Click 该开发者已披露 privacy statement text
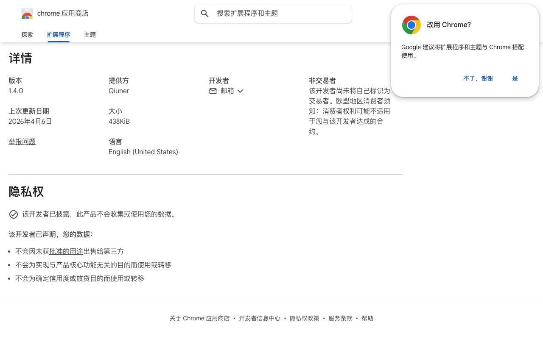 coord(100,214)
